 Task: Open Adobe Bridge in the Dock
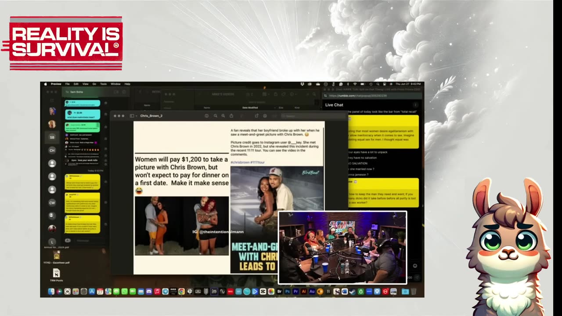pos(279,291)
